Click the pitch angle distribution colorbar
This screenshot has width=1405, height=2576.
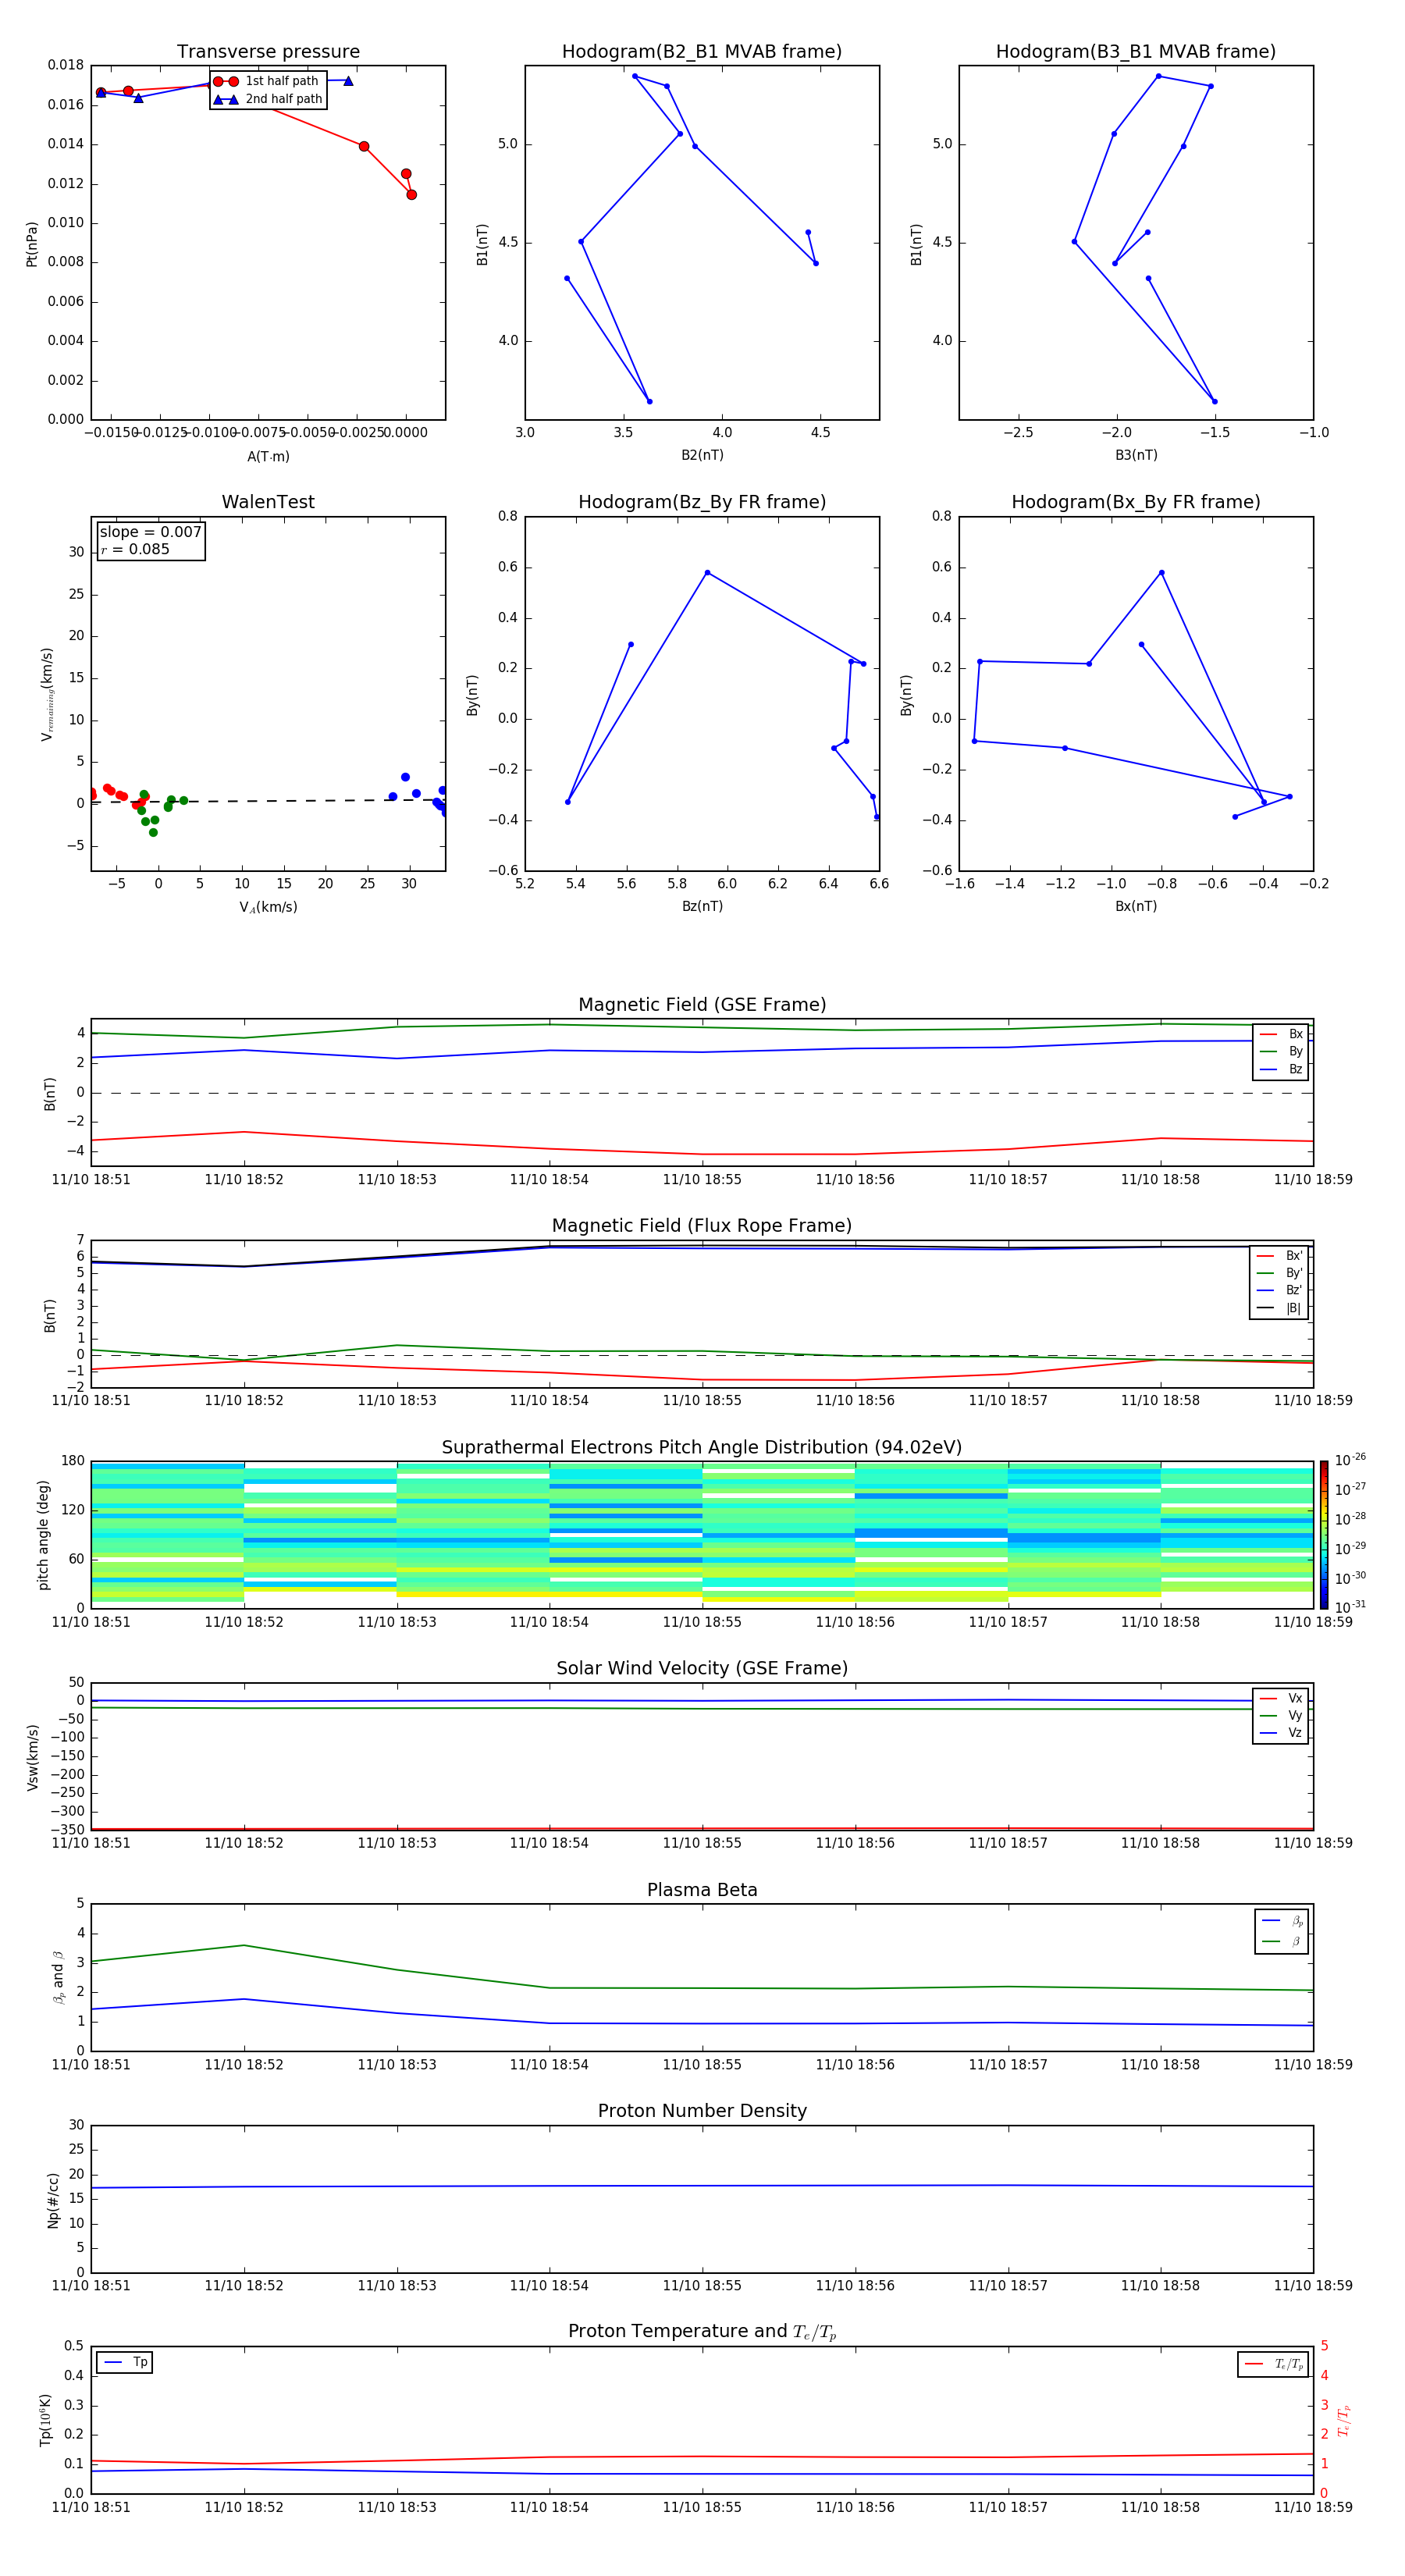tap(1324, 1535)
